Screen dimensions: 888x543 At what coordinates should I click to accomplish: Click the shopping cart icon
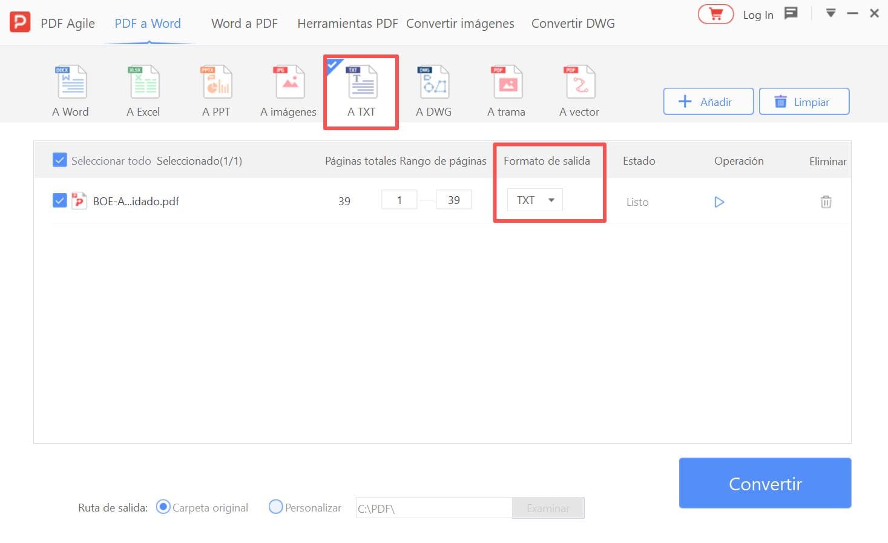click(x=715, y=15)
